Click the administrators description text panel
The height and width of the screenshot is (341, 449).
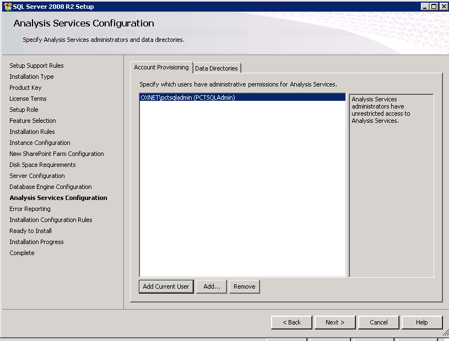point(392,186)
